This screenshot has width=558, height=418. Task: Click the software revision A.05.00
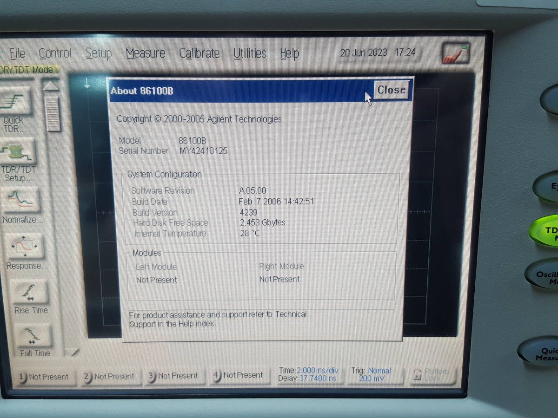click(x=252, y=190)
